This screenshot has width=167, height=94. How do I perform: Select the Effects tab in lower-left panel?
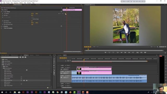coord(26,55)
